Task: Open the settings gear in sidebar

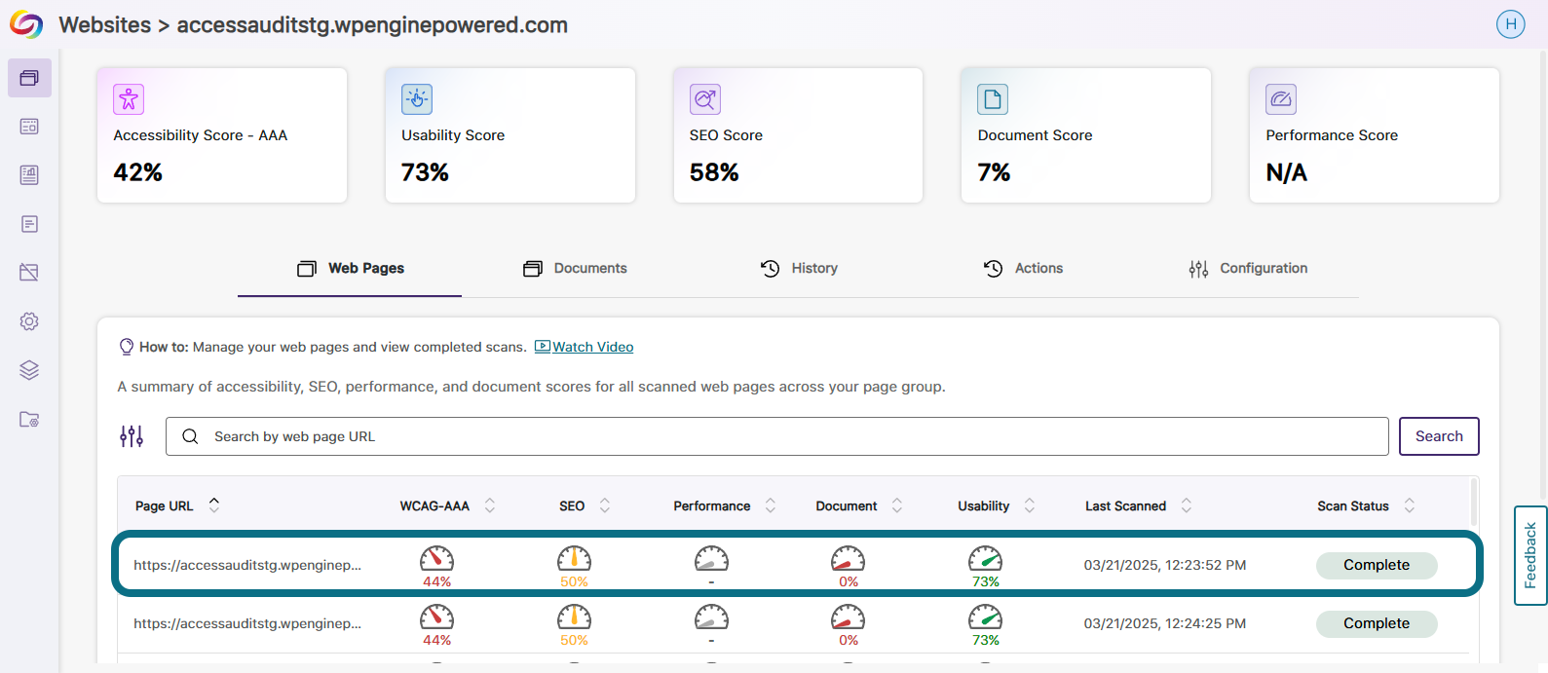Action: pos(29,321)
